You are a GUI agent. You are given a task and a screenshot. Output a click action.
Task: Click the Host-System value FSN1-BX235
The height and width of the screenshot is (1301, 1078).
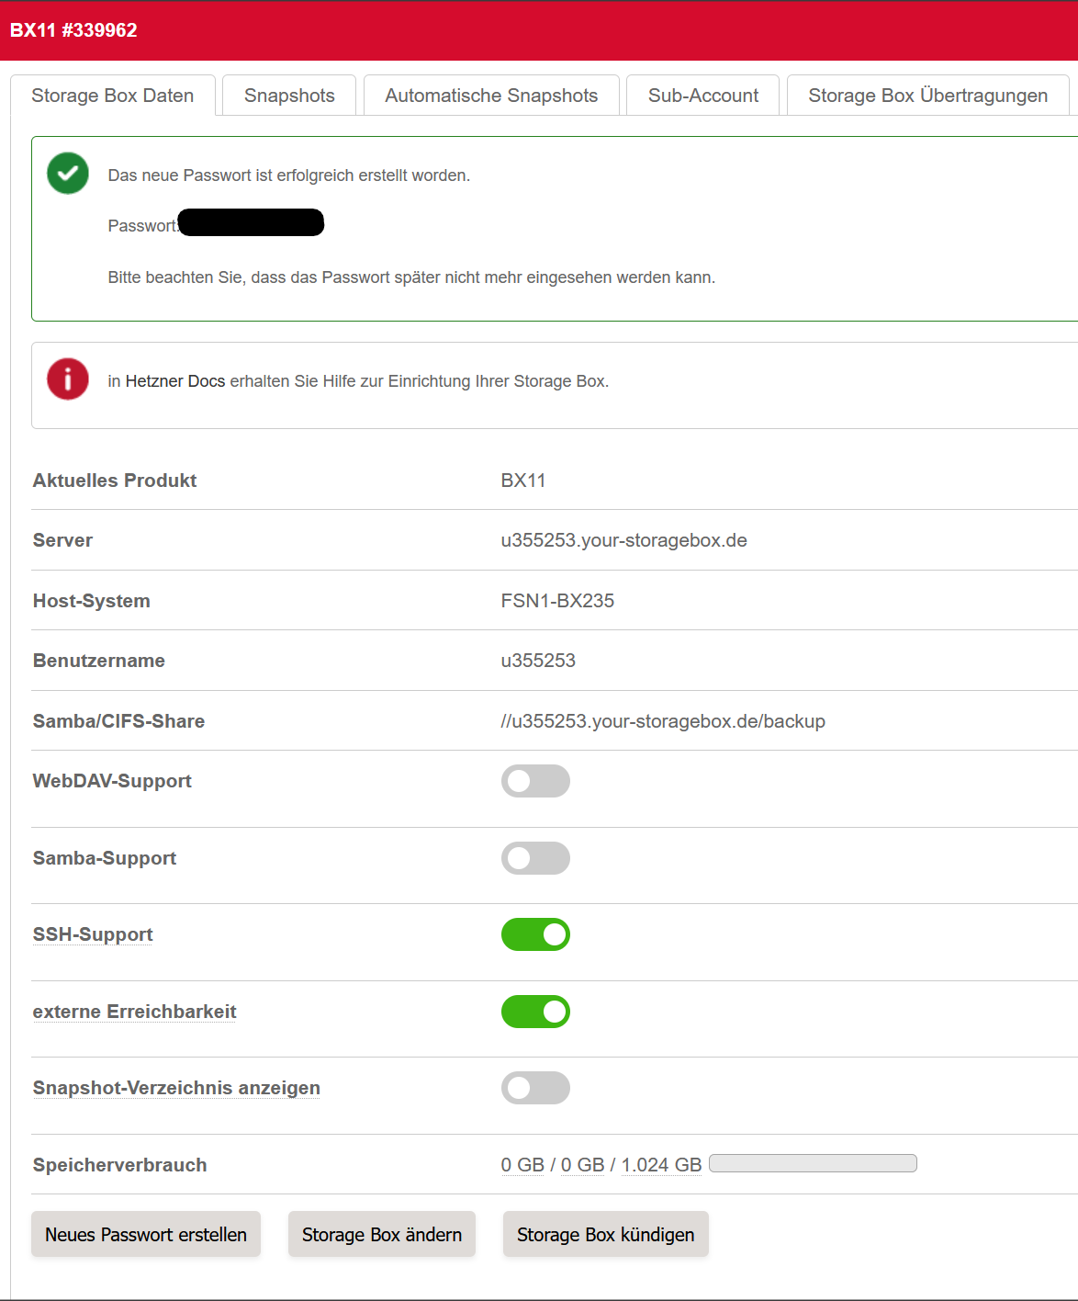tap(557, 601)
